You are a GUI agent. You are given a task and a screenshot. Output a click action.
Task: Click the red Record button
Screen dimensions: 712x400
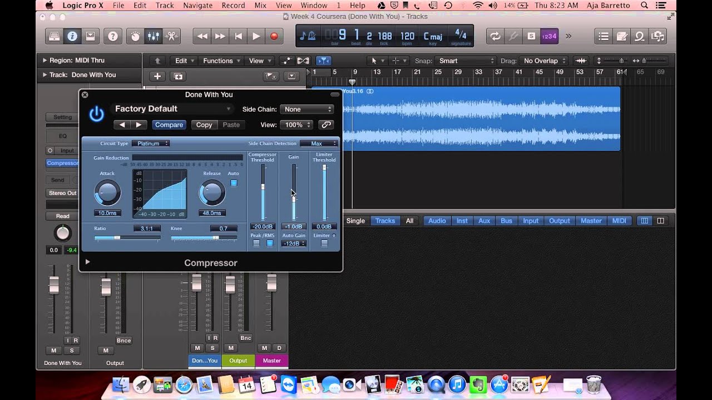(274, 37)
